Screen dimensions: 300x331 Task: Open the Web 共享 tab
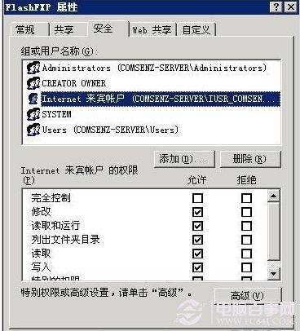pos(152,29)
